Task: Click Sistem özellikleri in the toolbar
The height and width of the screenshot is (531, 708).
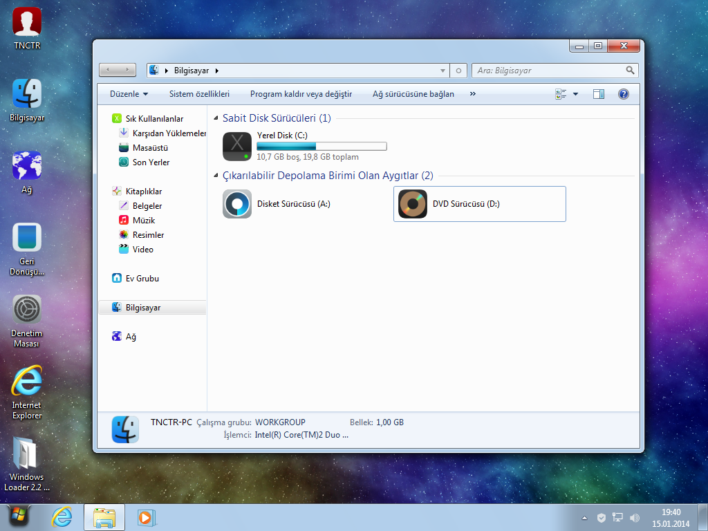Action: point(199,94)
